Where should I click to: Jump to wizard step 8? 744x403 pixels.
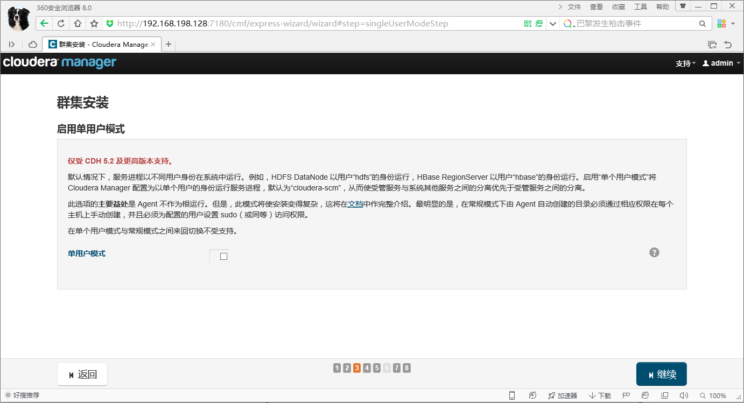click(406, 368)
